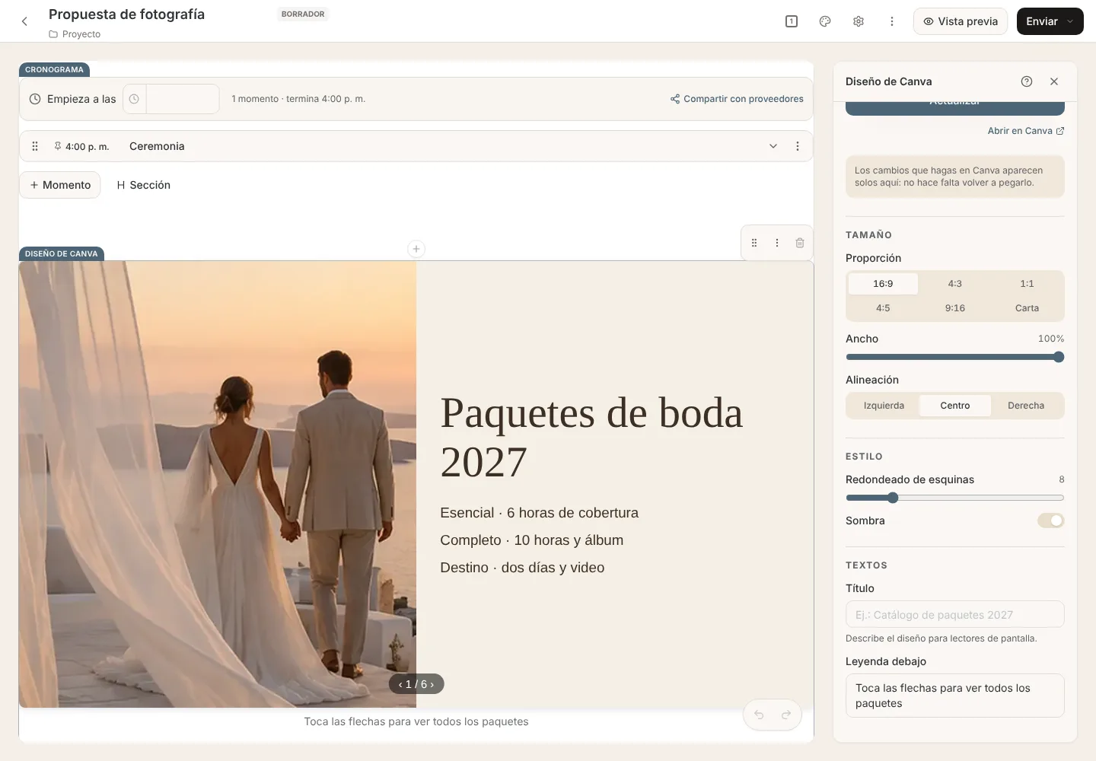Viewport: 1096px width, 761px height.
Task: Open the Canva block three-dot options
Action: pyautogui.click(x=777, y=243)
